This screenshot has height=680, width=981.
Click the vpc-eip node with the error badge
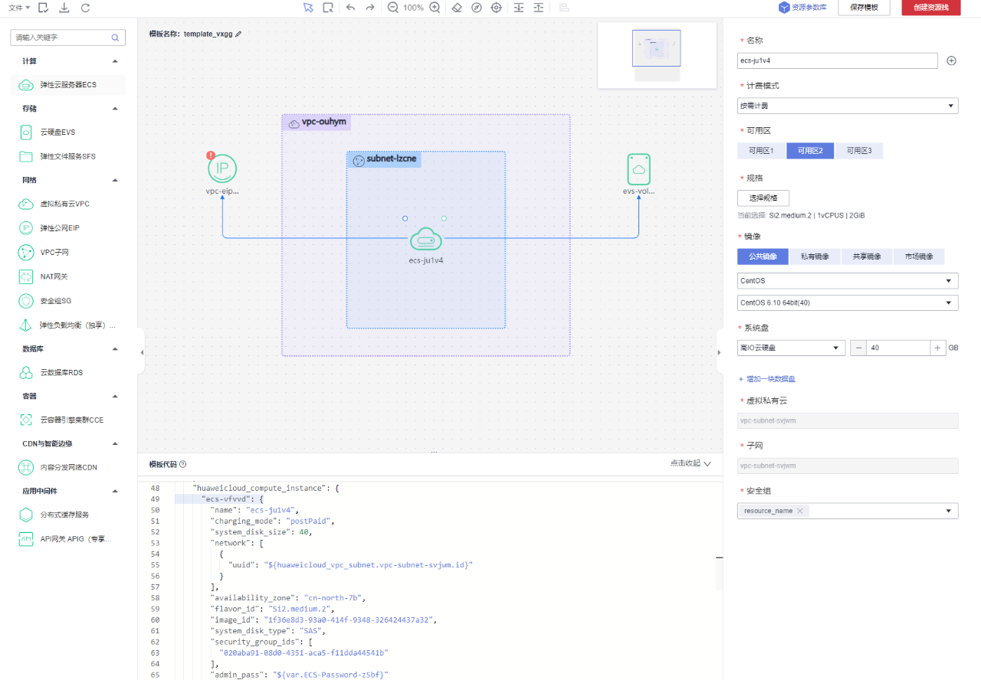222,169
